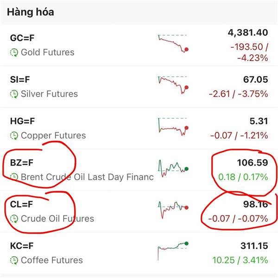
Task: Click the clock icon beside Gold Futures
Action: coord(14,52)
